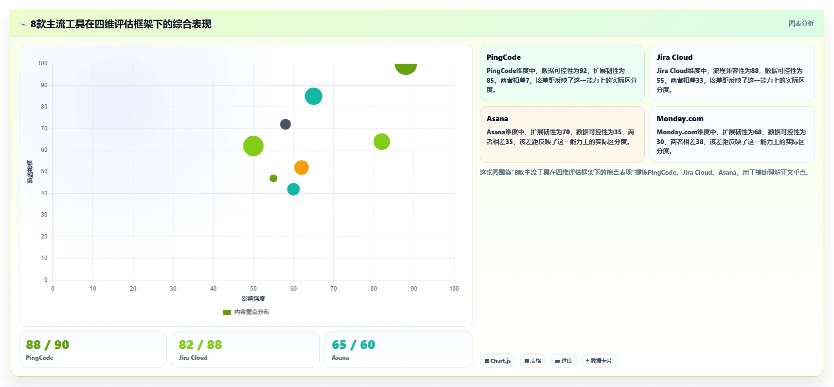Click the green legend swatch for 内容重点分布
The width and height of the screenshot is (834, 387).
227,313
